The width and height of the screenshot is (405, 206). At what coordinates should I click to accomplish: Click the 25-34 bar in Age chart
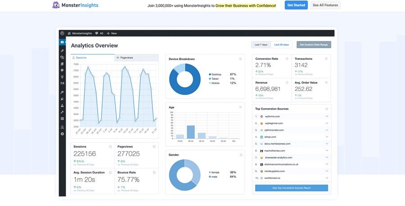191,132
